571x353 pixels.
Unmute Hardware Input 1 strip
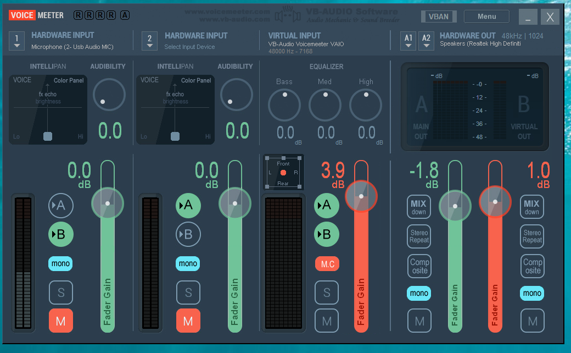click(61, 321)
